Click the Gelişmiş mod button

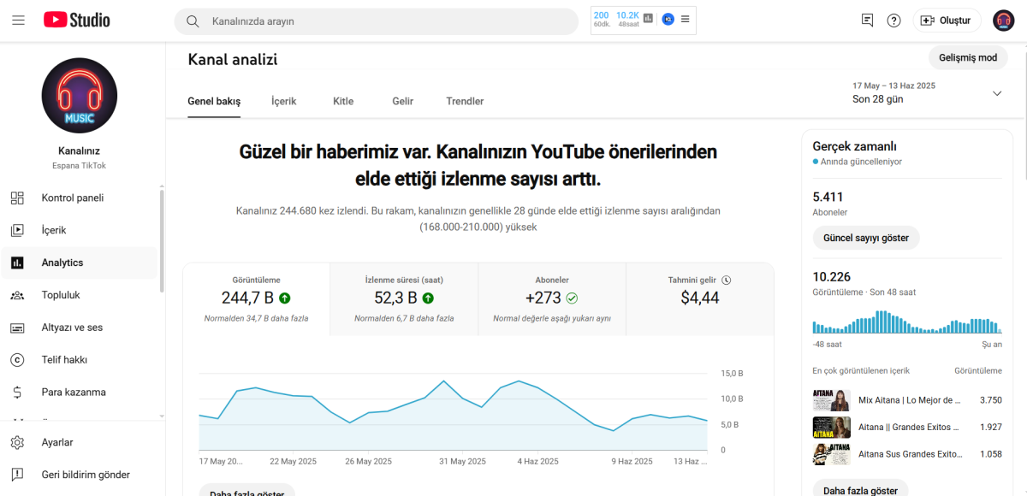[x=968, y=58]
